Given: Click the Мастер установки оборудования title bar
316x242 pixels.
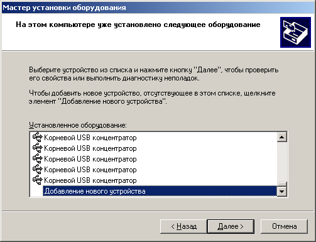Looking at the screenshot, I should [158, 8].
